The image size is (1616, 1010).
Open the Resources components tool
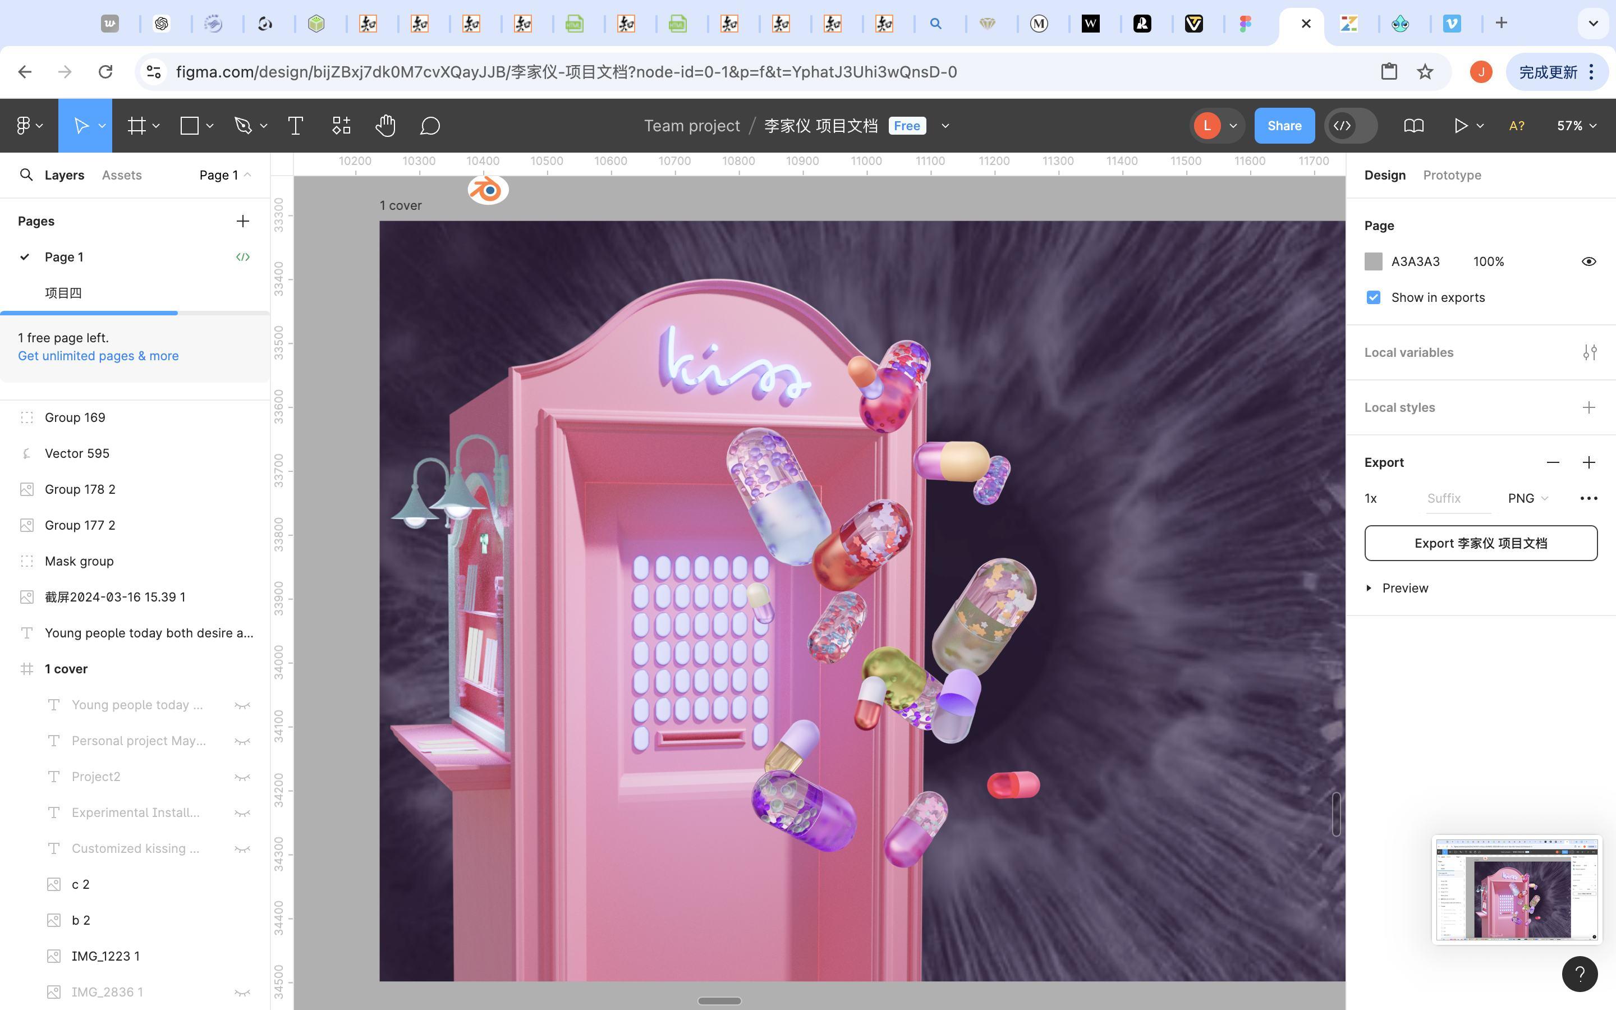tap(341, 126)
